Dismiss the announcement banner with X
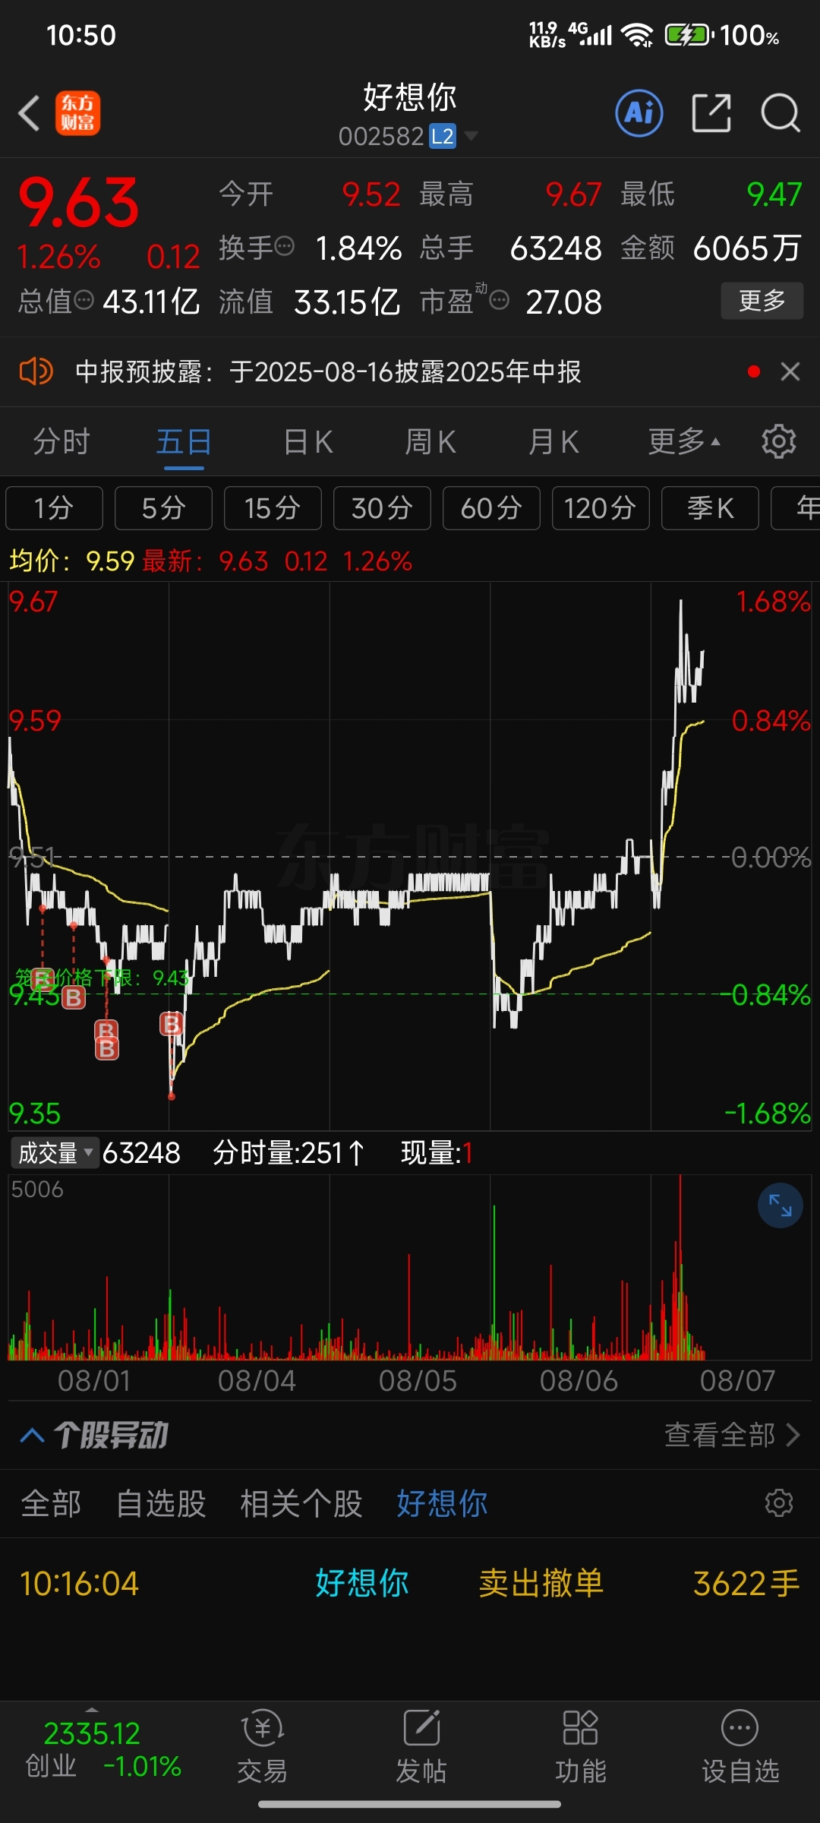 point(790,371)
